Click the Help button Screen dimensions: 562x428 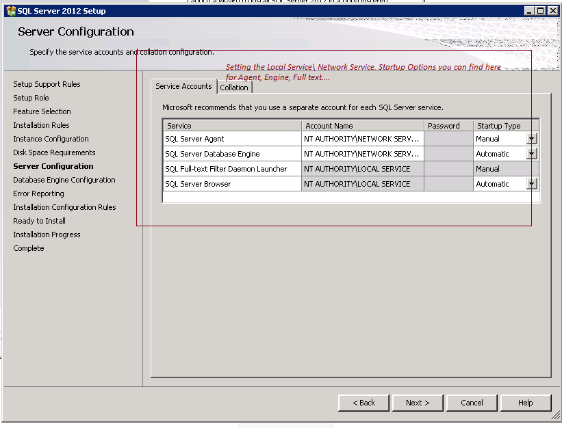[526, 403]
